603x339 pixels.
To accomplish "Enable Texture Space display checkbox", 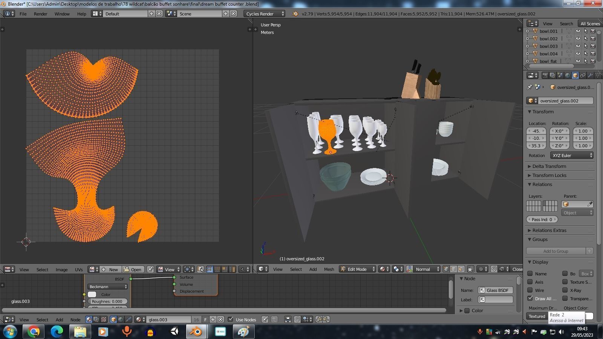I will tap(565, 282).
